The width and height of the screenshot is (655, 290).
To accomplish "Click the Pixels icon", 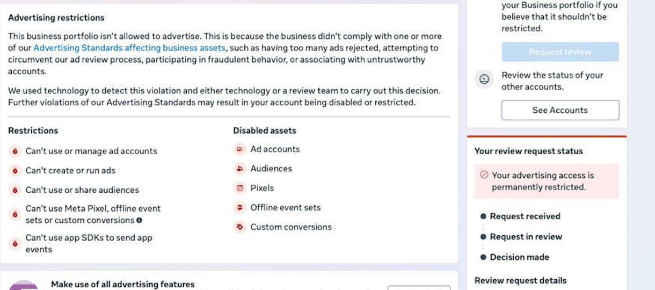I will 239,188.
